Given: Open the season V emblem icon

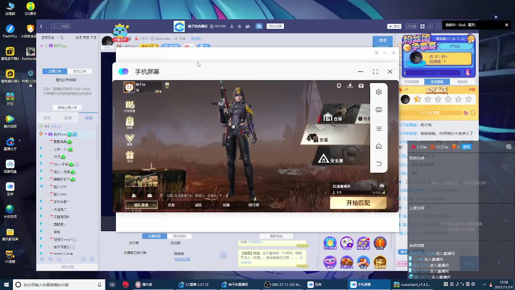Looking at the screenshot, I should (x=130, y=140).
